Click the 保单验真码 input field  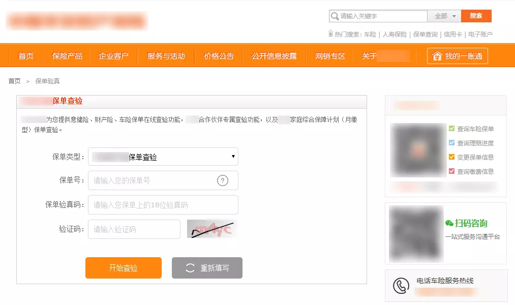point(163,205)
